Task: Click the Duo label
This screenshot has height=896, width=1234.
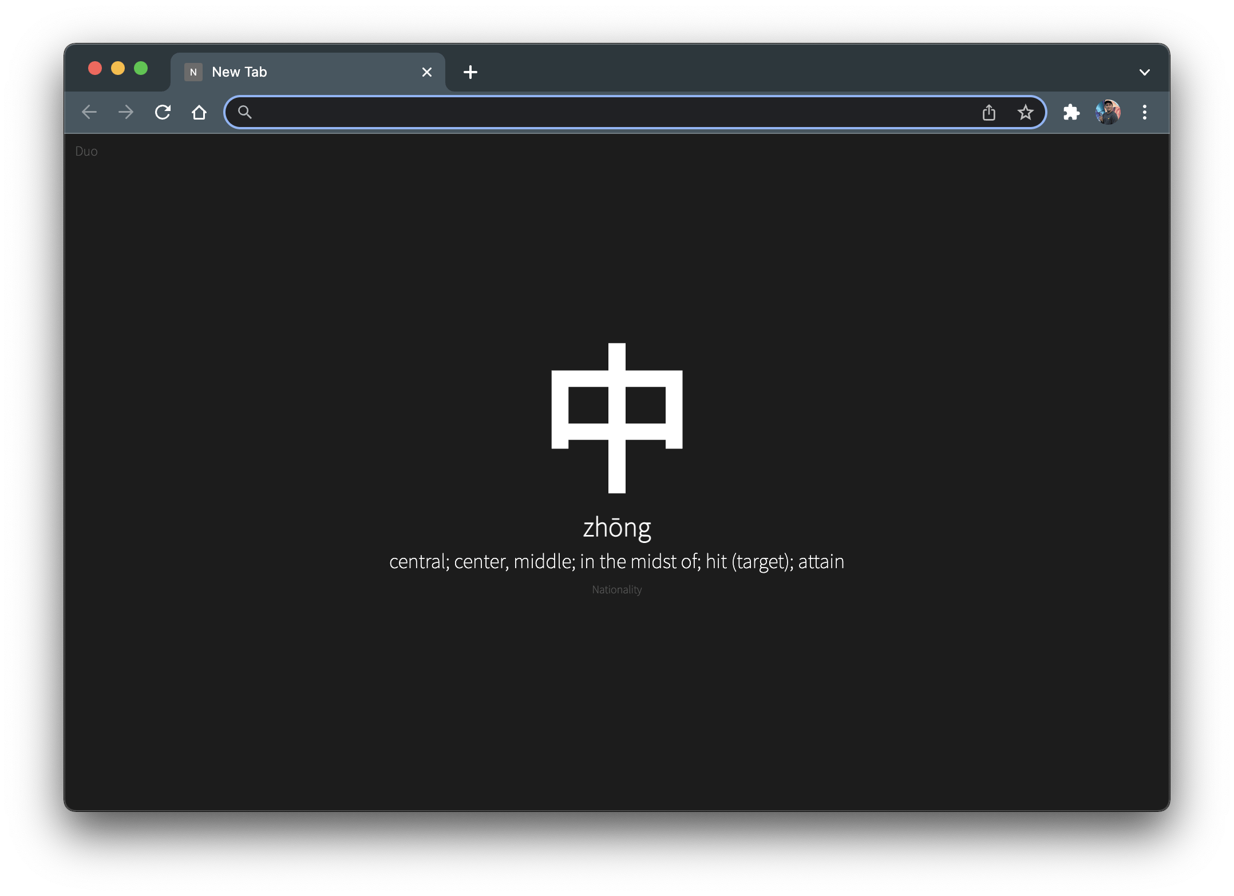Action: coord(86,150)
